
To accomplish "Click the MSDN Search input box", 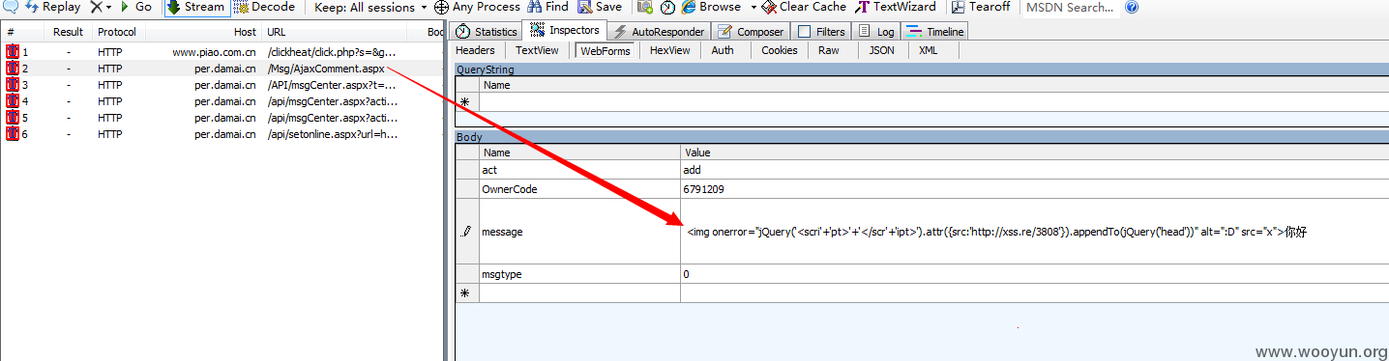I will pos(1071,7).
